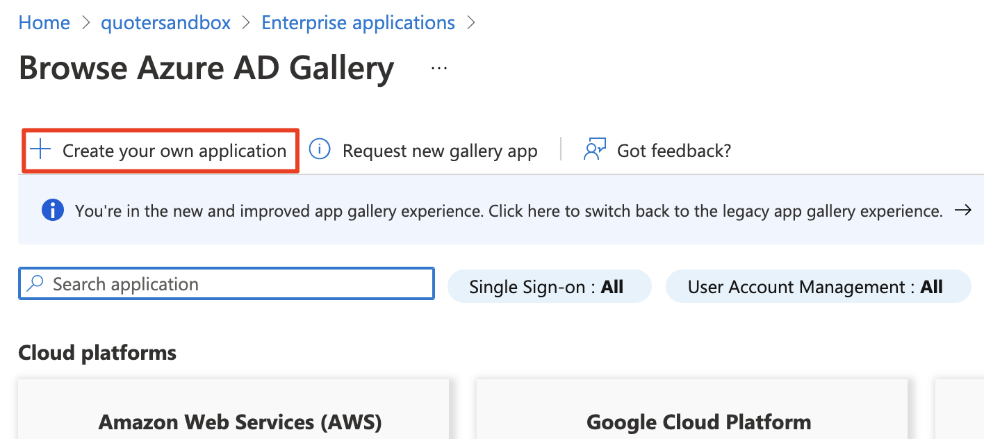
Task: Click the legacy app gallery experience banner text
Action: coord(509,210)
